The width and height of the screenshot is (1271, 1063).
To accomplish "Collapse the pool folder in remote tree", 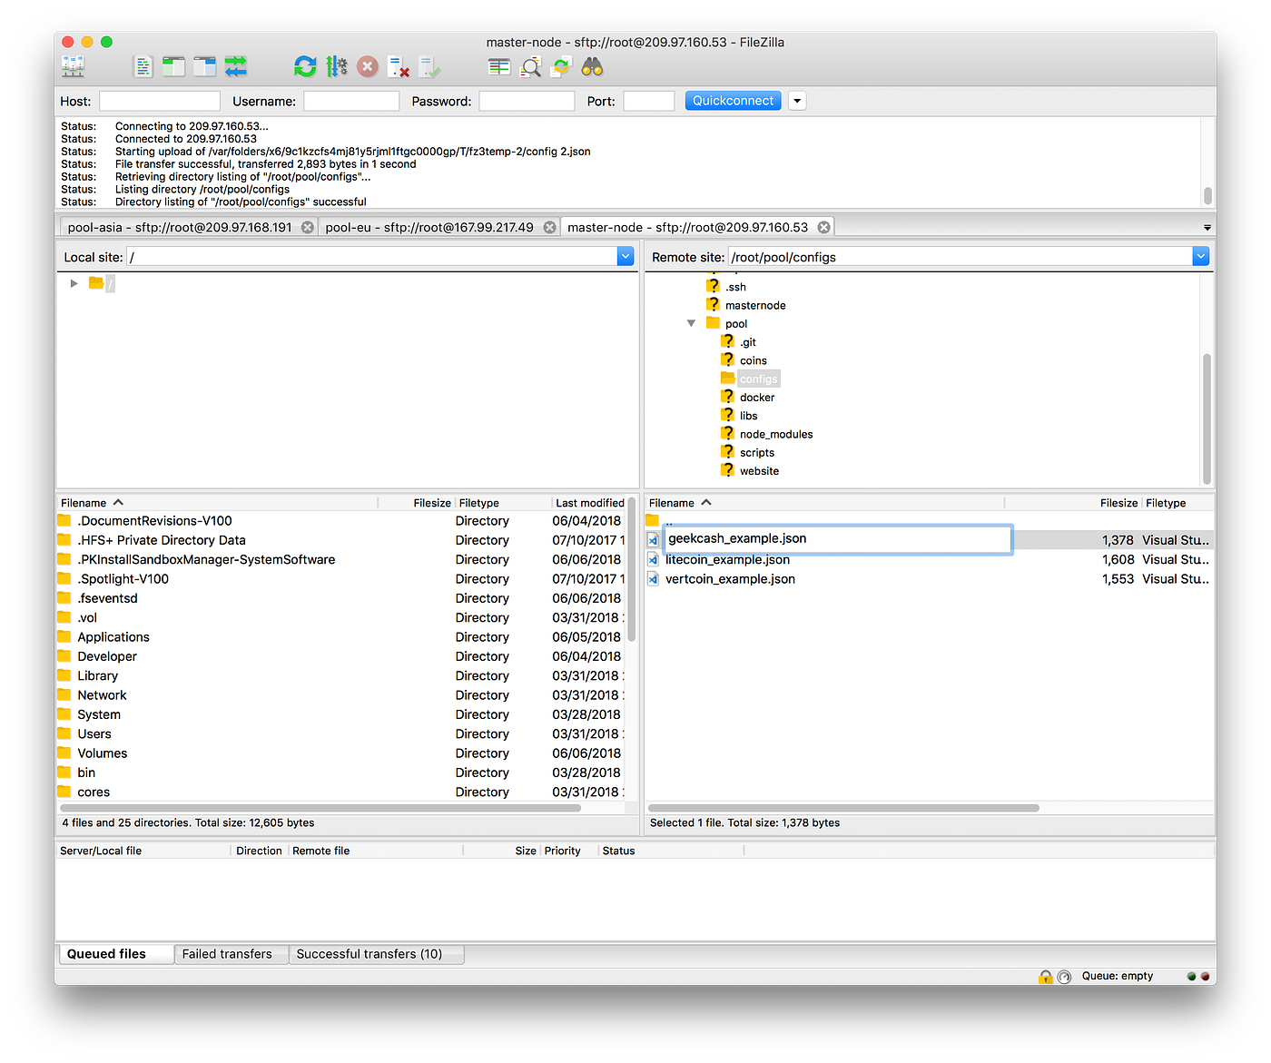I will pyautogui.click(x=692, y=323).
